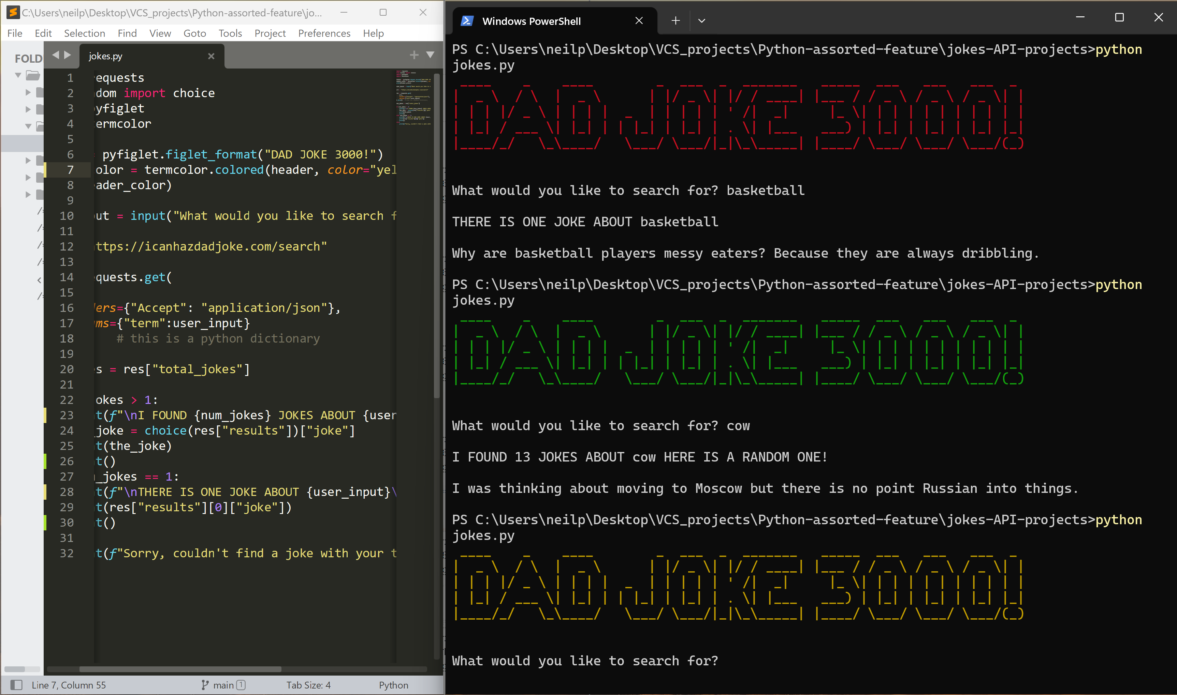Open the Selection menu

[x=84, y=33]
